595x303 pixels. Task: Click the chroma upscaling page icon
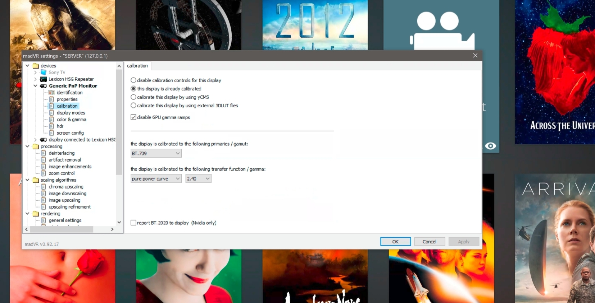(44, 187)
